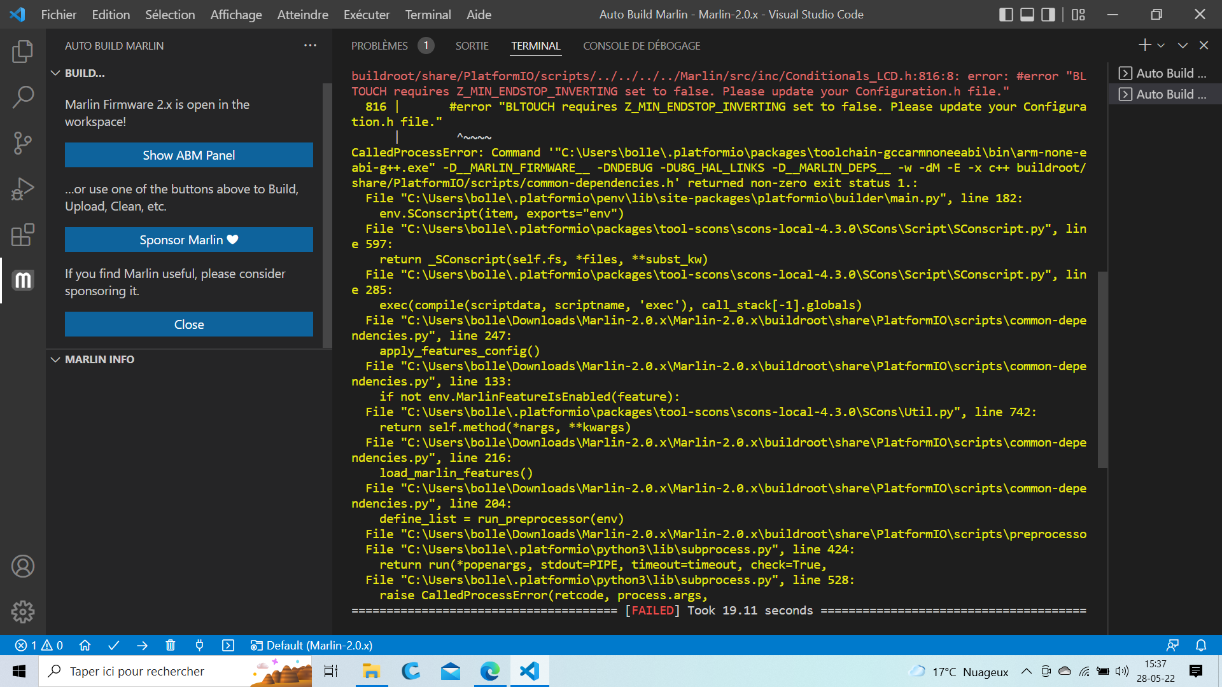Image resolution: width=1222 pixels, height=687 pixels.
Task: Click the PlatformIO Build checkmark in status bar
Action: pyautogui.click(x=114, y=646)
